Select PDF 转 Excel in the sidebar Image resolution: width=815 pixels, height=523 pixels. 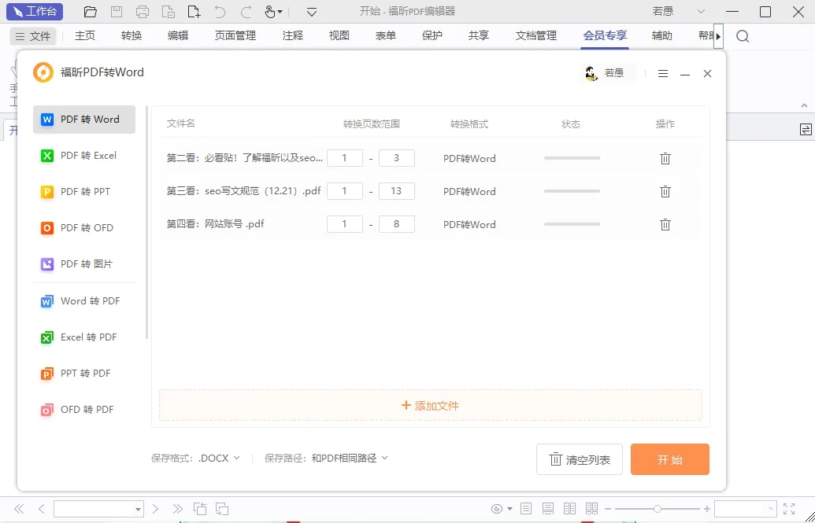coord(84,155)
